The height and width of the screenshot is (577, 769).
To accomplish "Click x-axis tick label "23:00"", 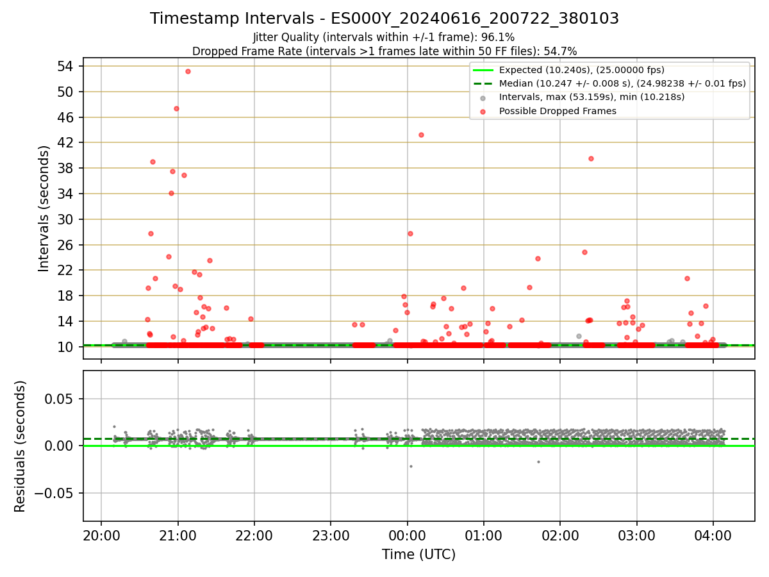I will pyautogui.click(x=331, y=535).
